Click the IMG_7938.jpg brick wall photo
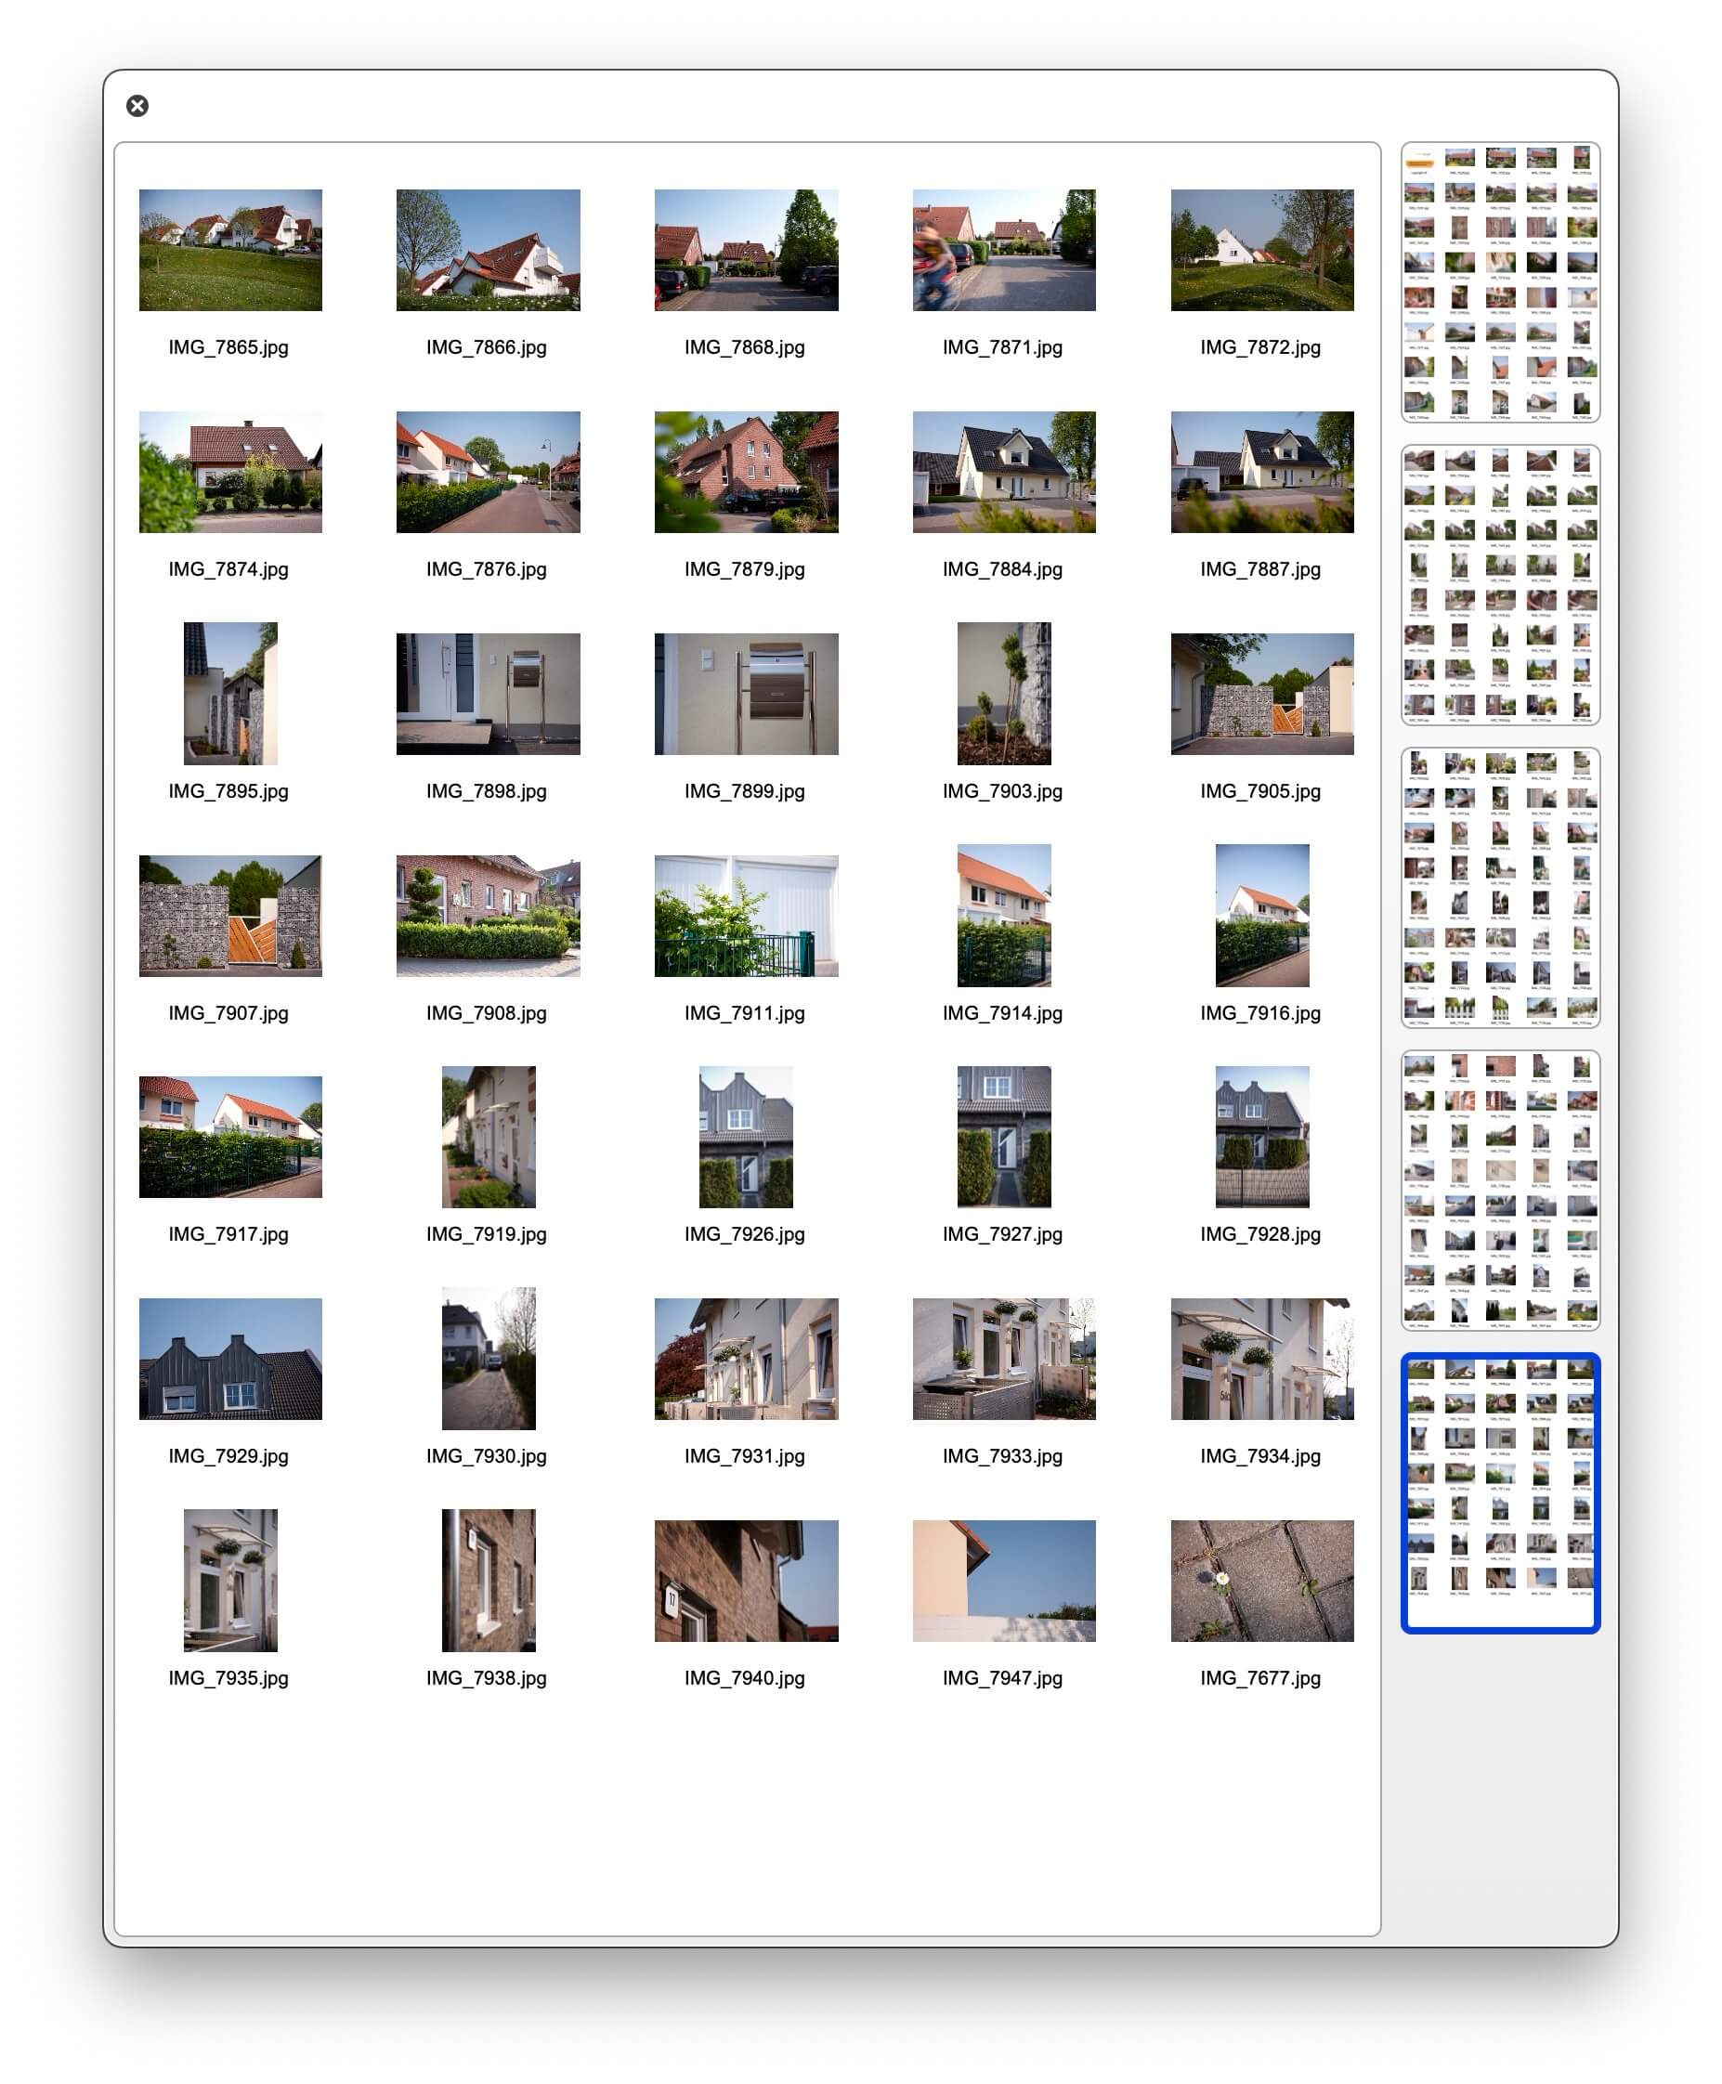This screenshot has height=2084, width=1722. coord(488,1580)
